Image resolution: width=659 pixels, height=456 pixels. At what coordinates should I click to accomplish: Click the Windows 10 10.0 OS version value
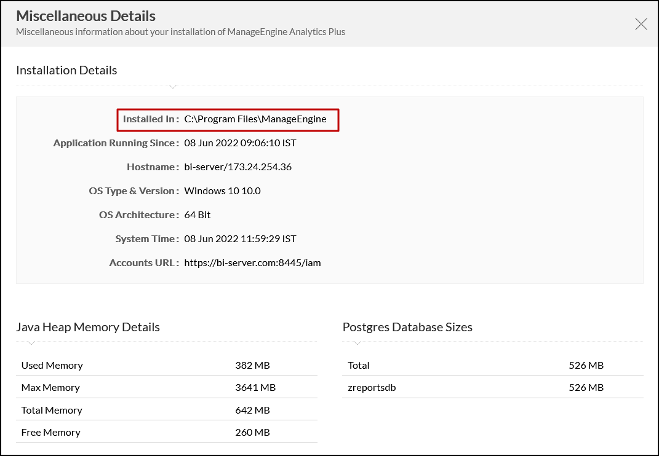click(222, 191)
